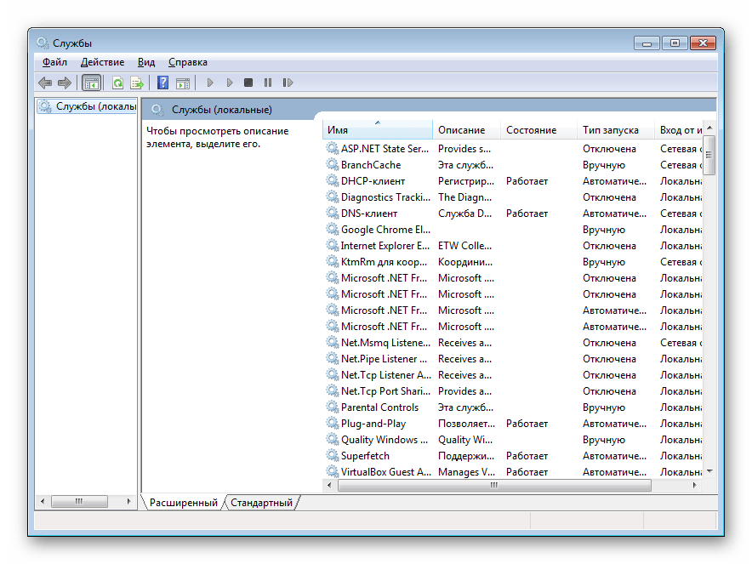
Task: Toggle the action pane toolbar button
Action: 183,83
